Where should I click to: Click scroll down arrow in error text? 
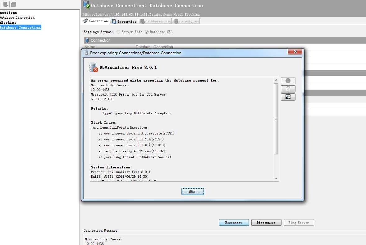point(276,179)
